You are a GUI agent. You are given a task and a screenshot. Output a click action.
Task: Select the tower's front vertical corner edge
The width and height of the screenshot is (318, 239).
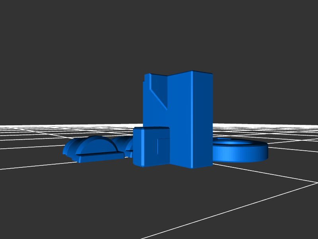pyautogui.click(x=192, y=119)
